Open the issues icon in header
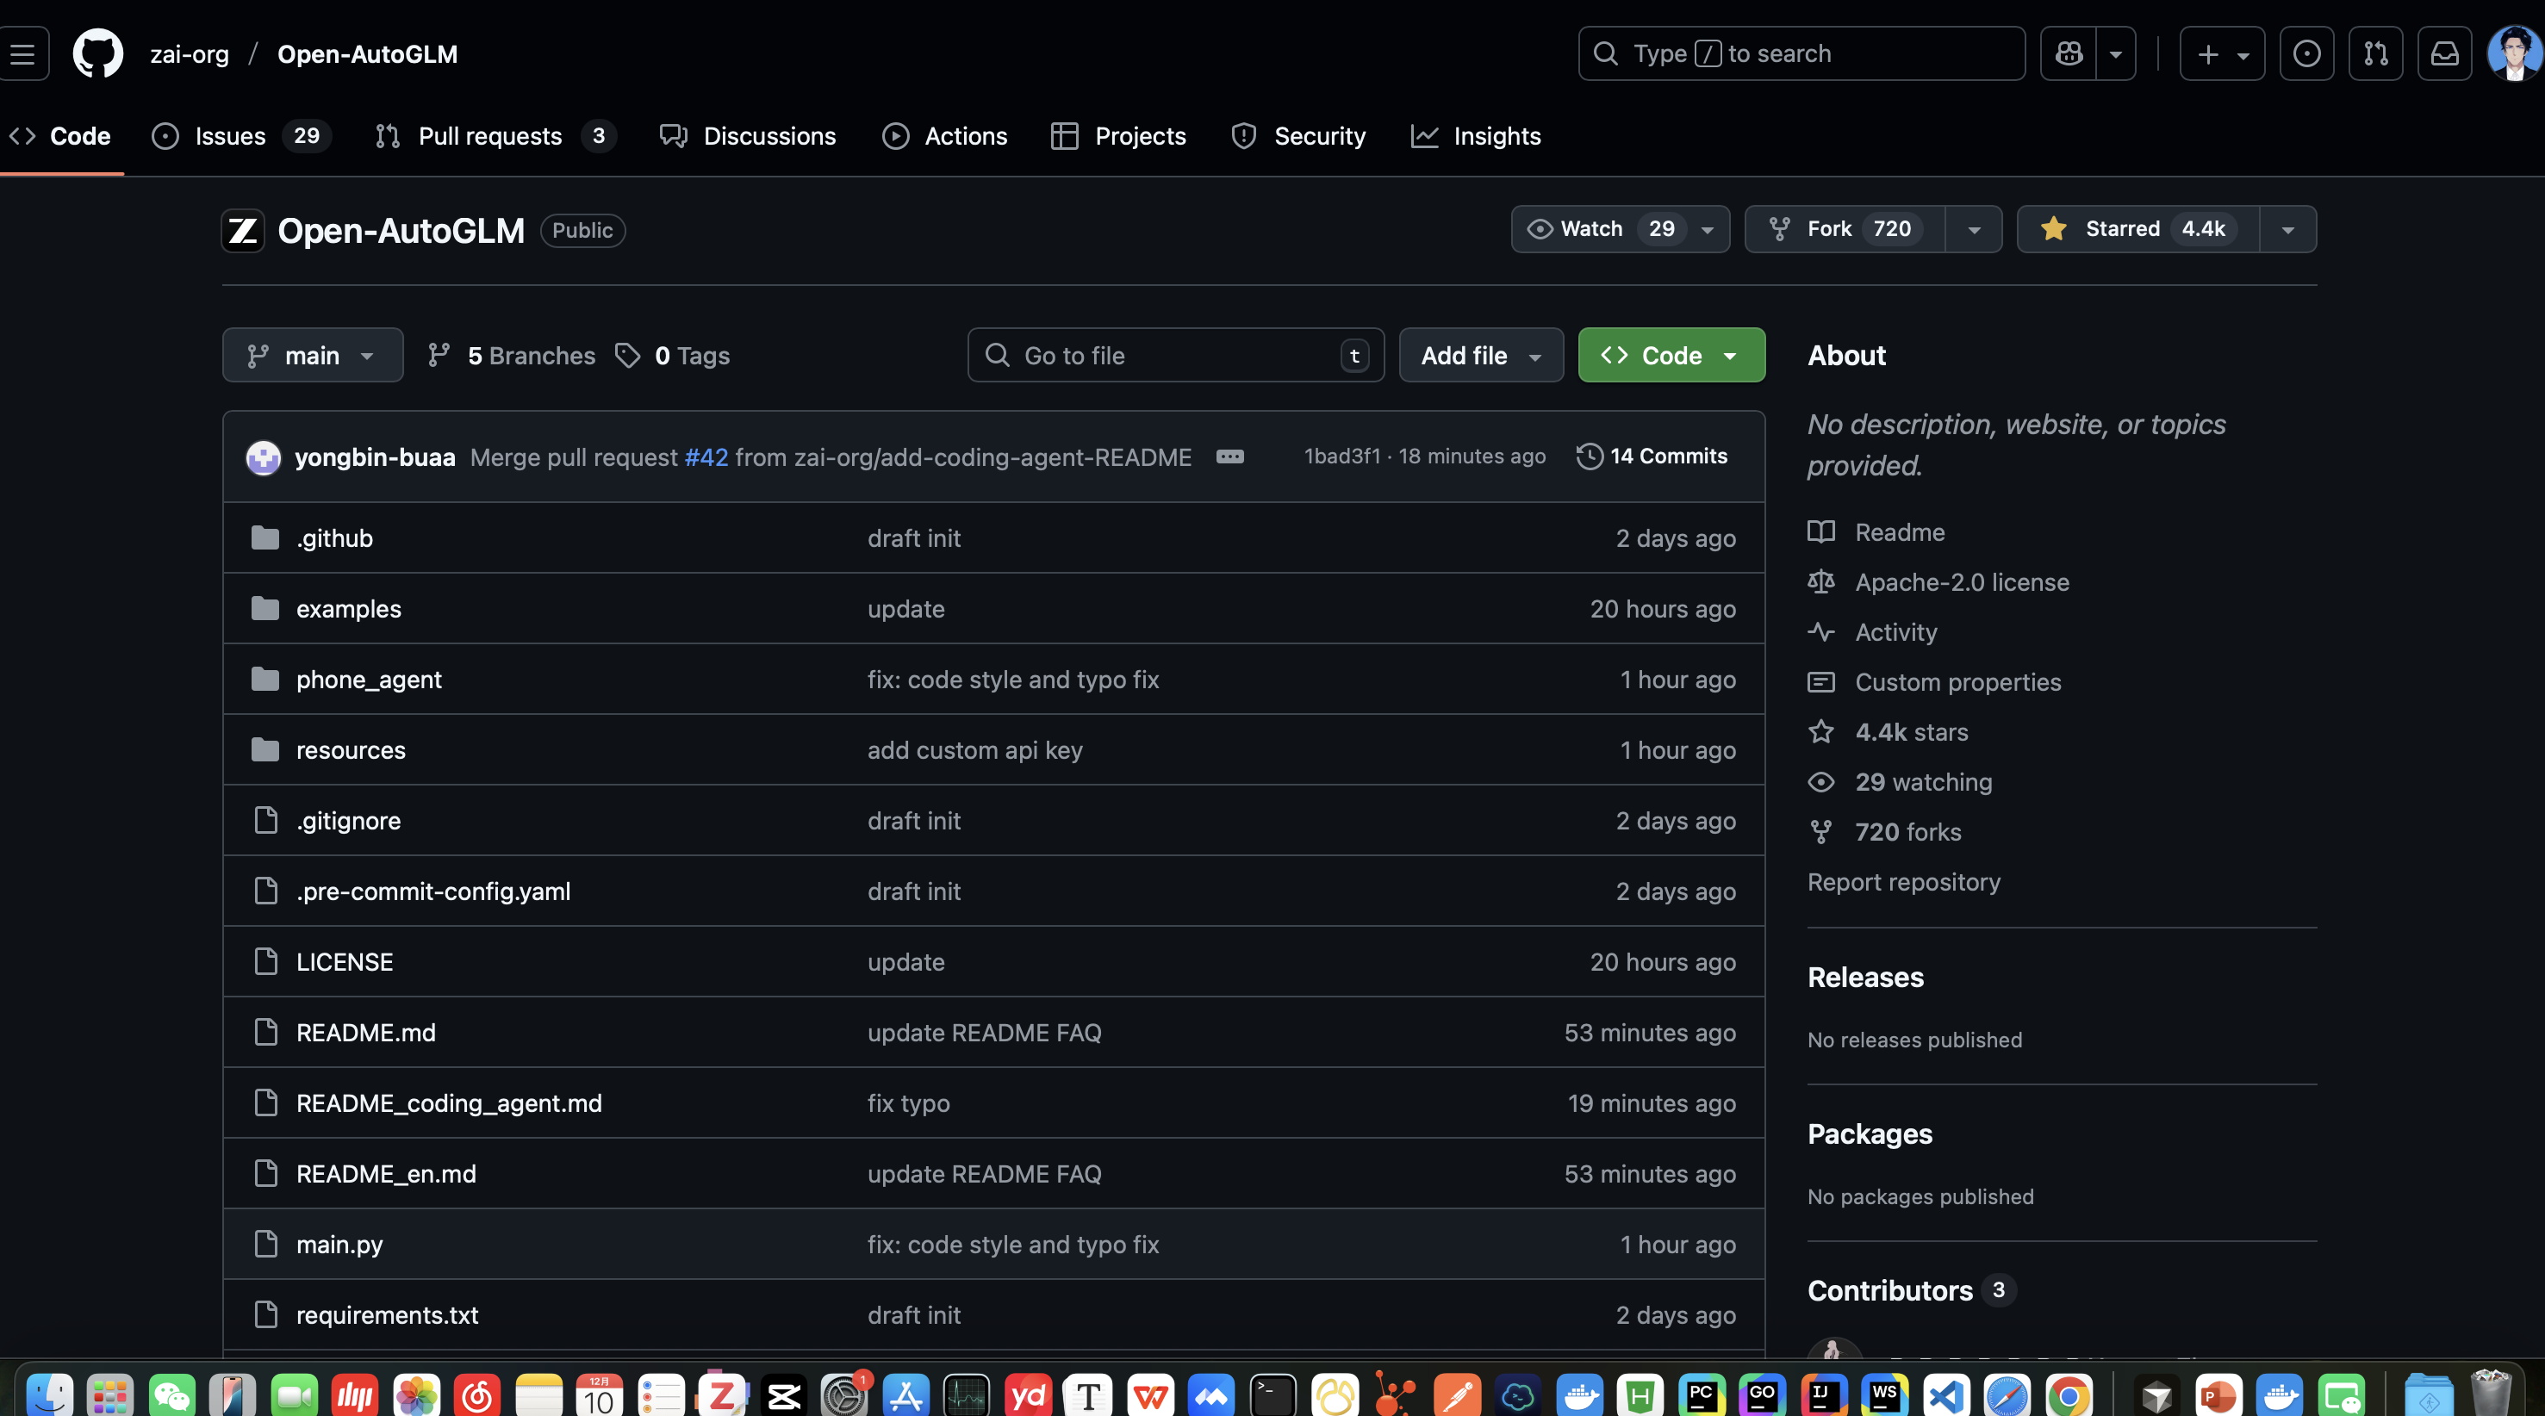The image size is (2545, 1416). 2305,53
